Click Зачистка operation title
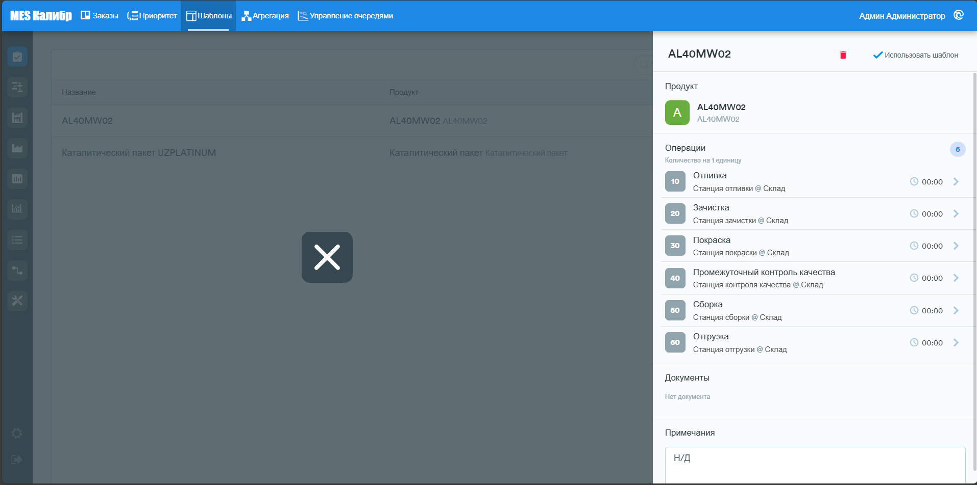 point(711,207)
